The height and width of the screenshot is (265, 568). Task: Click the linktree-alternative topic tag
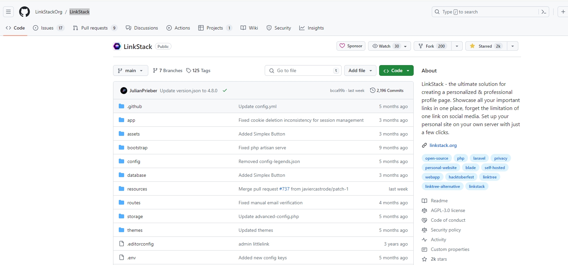443,187
